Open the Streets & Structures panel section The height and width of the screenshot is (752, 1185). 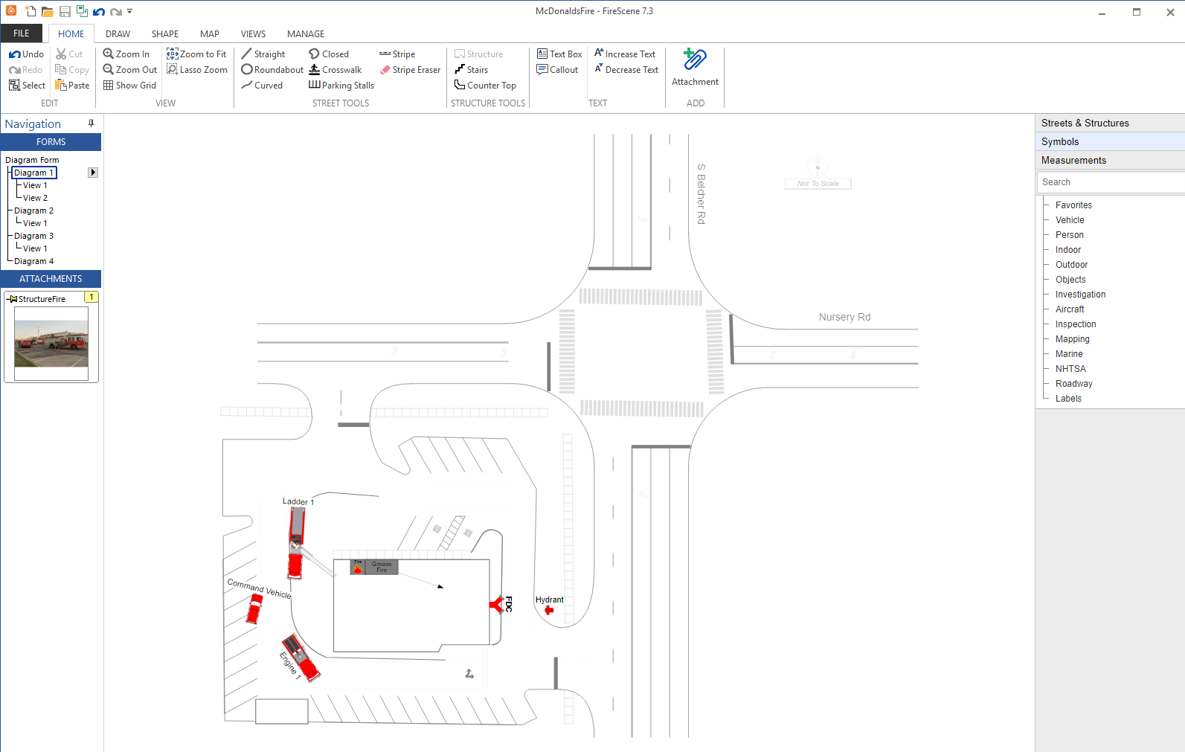tap(1110, 123)
